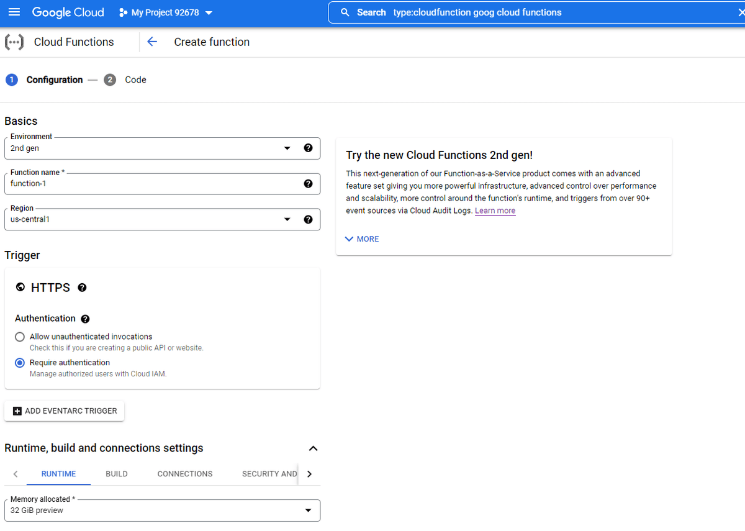Go back using the arrow beside Create function
Screen dimensions: 745x531
click(x=152, y=42)
